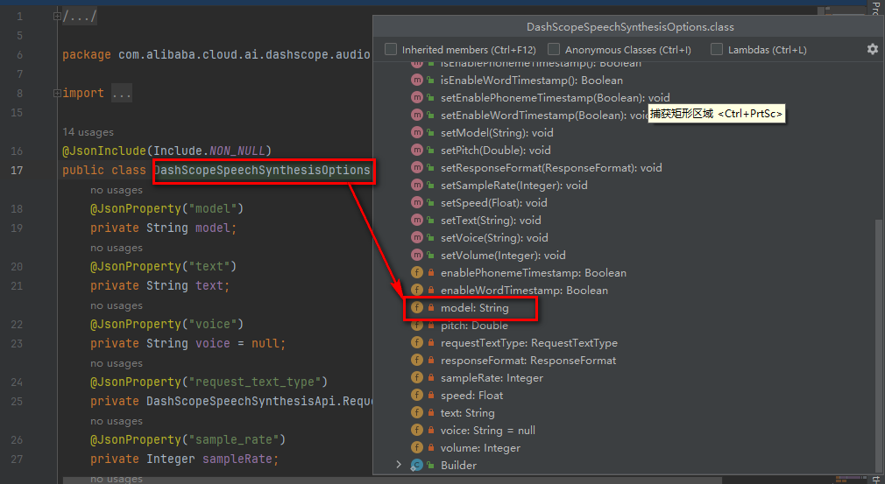Select setText(String) method
The image size is (885, 484).
[x=491, y=221]
